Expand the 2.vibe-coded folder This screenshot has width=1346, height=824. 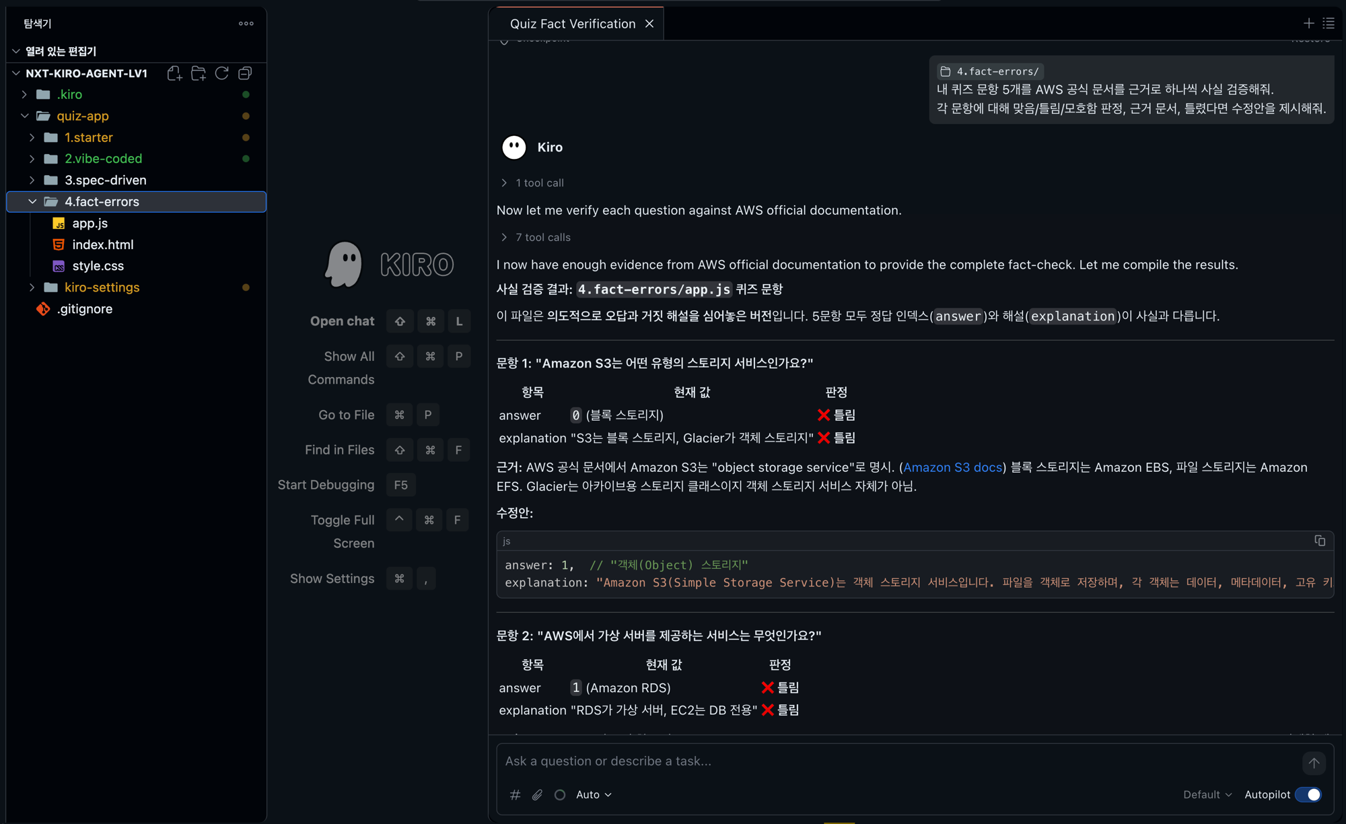click(x=32, y=159)
